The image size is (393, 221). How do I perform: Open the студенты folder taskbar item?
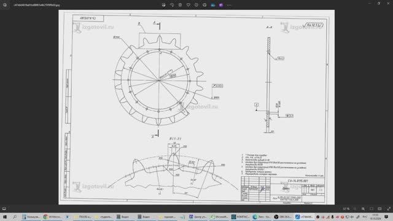tap(104, 217)
